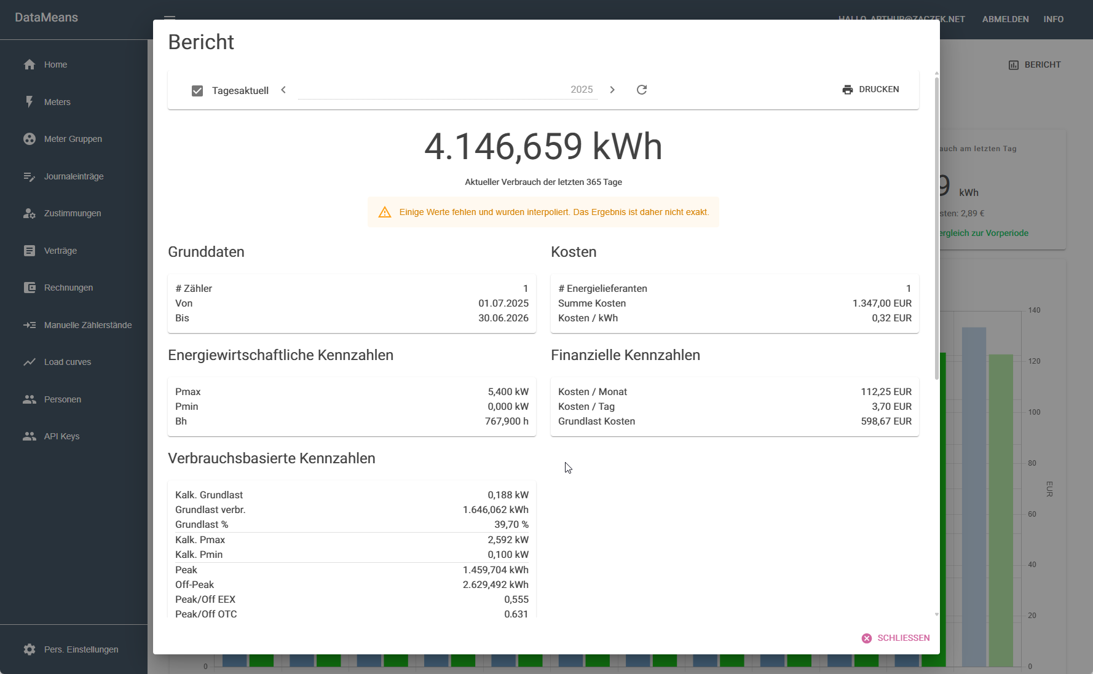Click the SCHLIESSEN button text
The image size is (1093, 674).
(904, 638)
